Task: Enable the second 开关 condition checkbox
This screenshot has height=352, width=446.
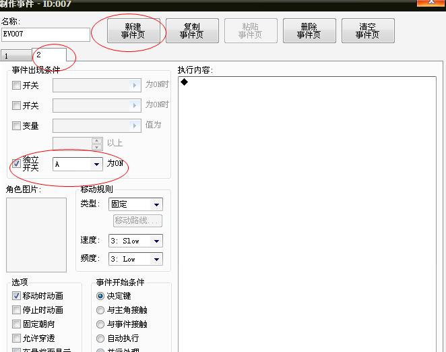Action: click(x=16, y=106)
